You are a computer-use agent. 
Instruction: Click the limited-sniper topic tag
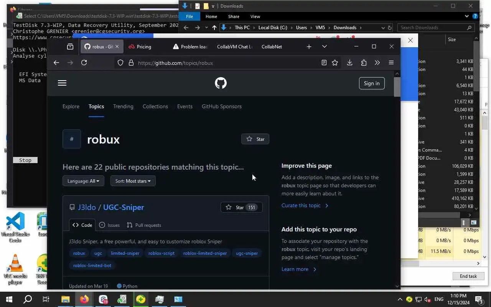click(125, 253)
